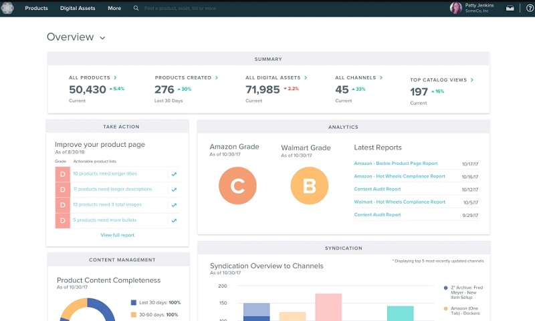Screen dimensions: 535x321
Task: Open the Products menu
Action: tap(36, 8)
